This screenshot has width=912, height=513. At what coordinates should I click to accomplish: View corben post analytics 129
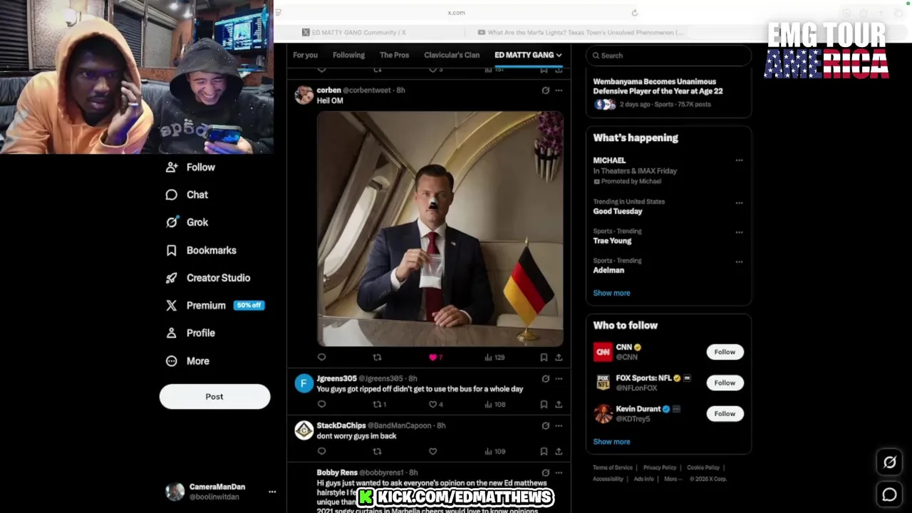tap(494, 357)
